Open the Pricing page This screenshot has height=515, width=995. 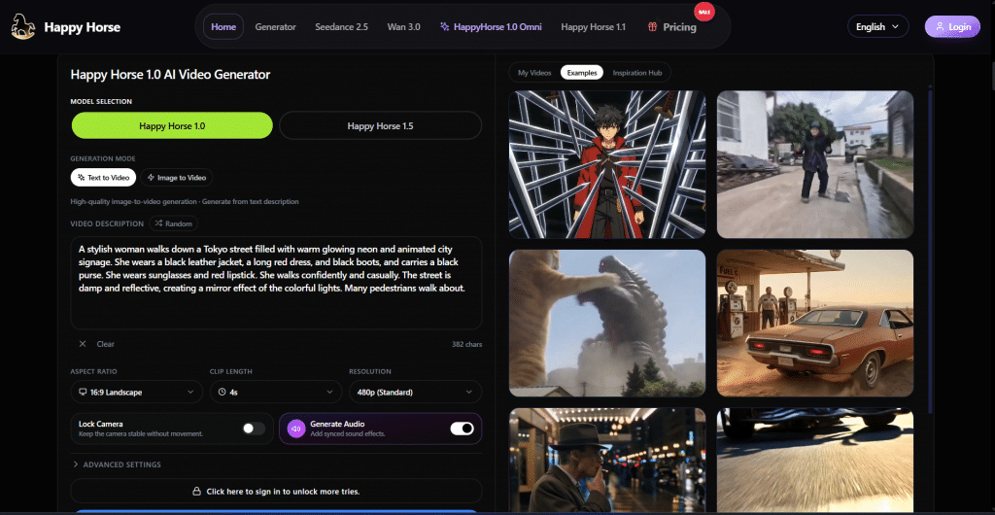pyautogui.click(x=672, y=27)
